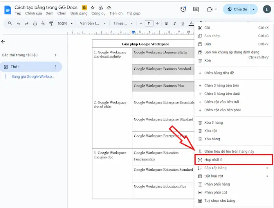The width and height of the screenshot is (274, 208).
Task: Add a new document tab with plus icon
Action: tap(55, 55)
